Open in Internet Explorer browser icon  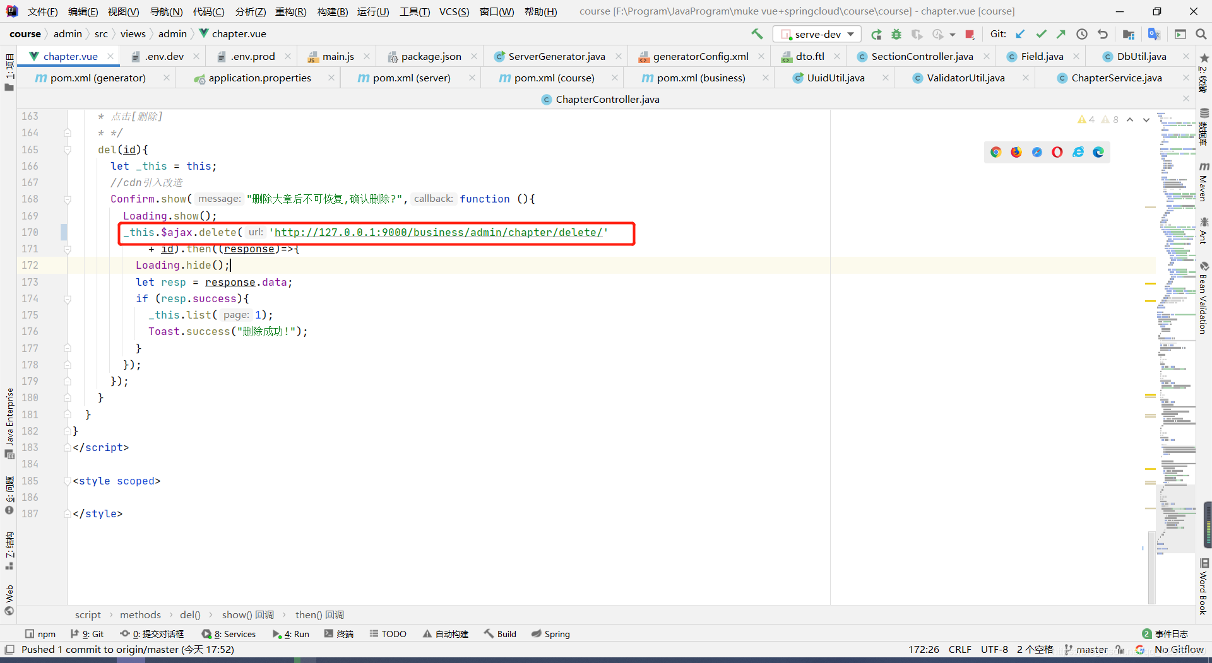point(1078,152)
